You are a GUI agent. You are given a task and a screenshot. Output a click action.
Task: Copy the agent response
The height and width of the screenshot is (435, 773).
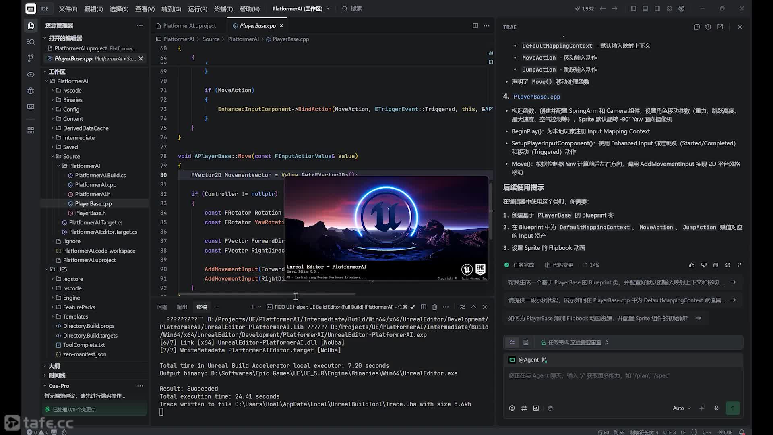[716, 265]
